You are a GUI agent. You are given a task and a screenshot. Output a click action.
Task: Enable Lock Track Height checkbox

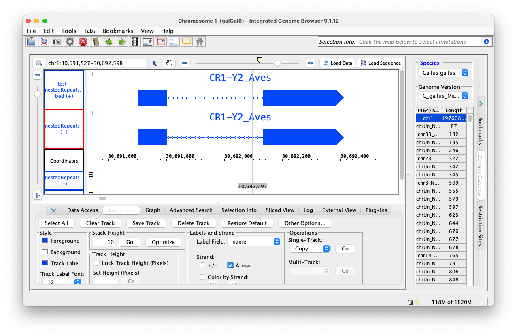pyautogui.click(x=97, y=263)
